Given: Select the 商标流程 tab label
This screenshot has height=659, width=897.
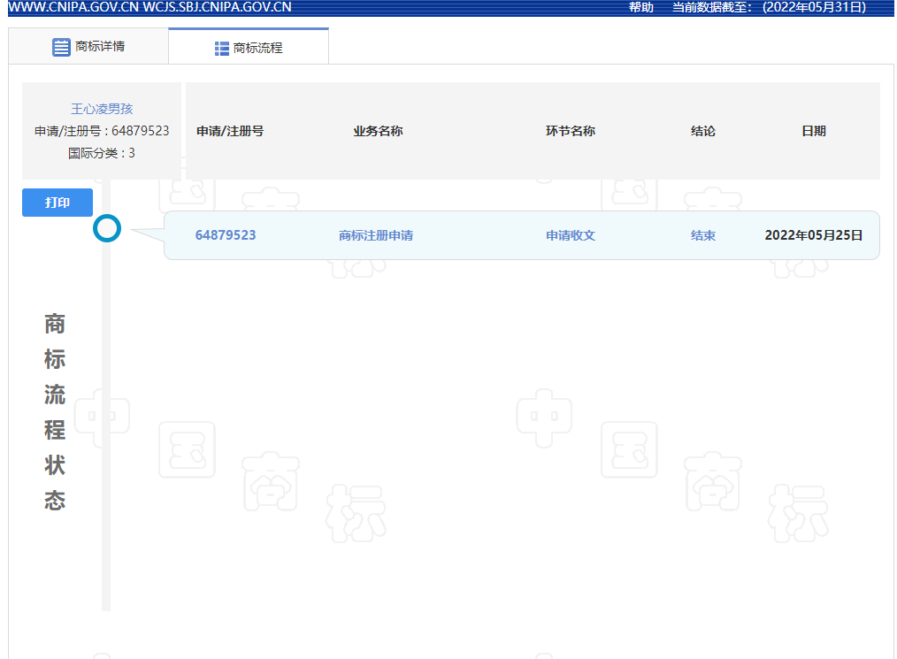Looking at the screenshot, I should coord(257,48).
